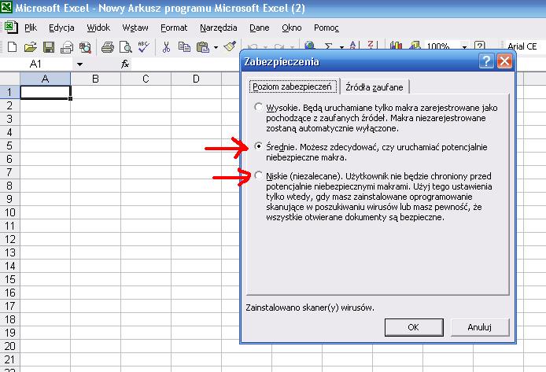Paste with the clipboard icon
The image size is (546, 372).
tap(203, 46)
